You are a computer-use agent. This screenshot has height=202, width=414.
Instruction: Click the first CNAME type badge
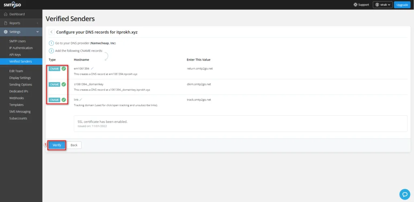pyautogui.click(x=54, y=69)
